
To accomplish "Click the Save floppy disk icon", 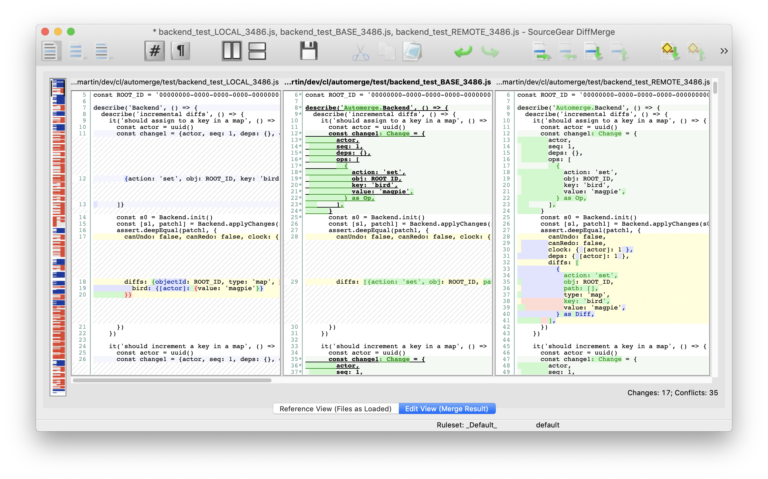I will pos(309,51).
